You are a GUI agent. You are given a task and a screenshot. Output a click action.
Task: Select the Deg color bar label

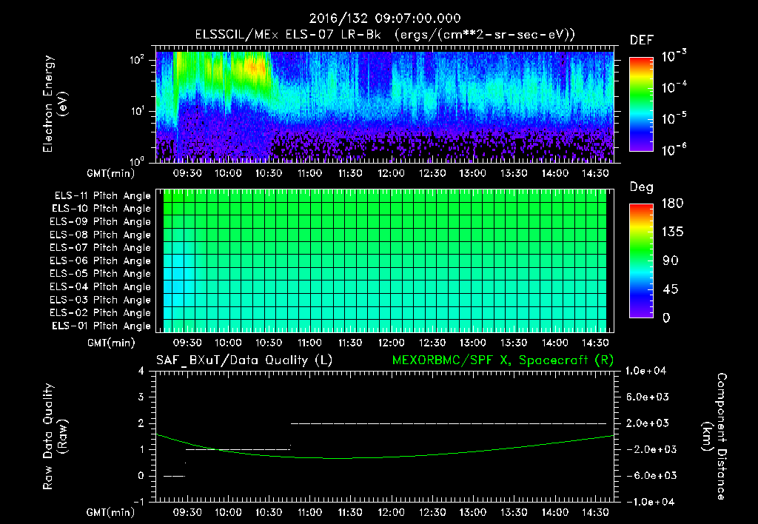642,187
